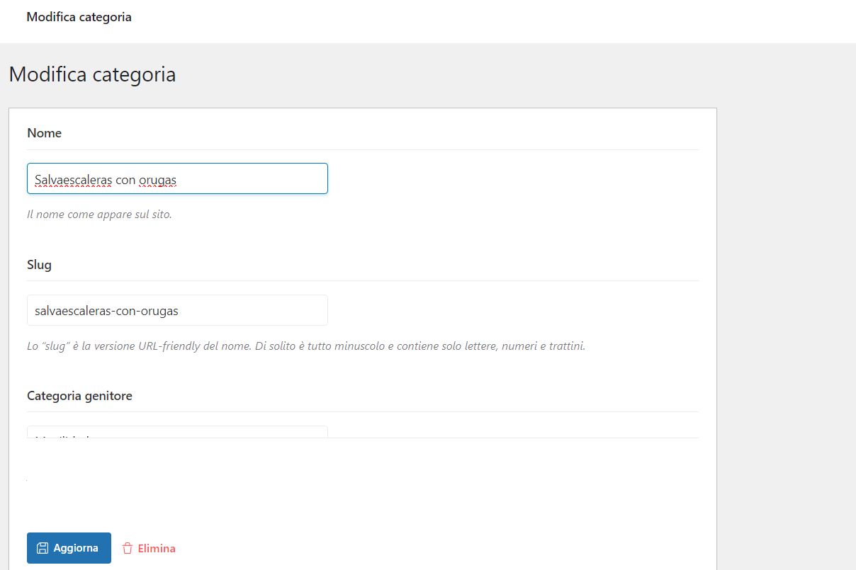Click the top bar Modifica categoria title

(x=79, y=17)
